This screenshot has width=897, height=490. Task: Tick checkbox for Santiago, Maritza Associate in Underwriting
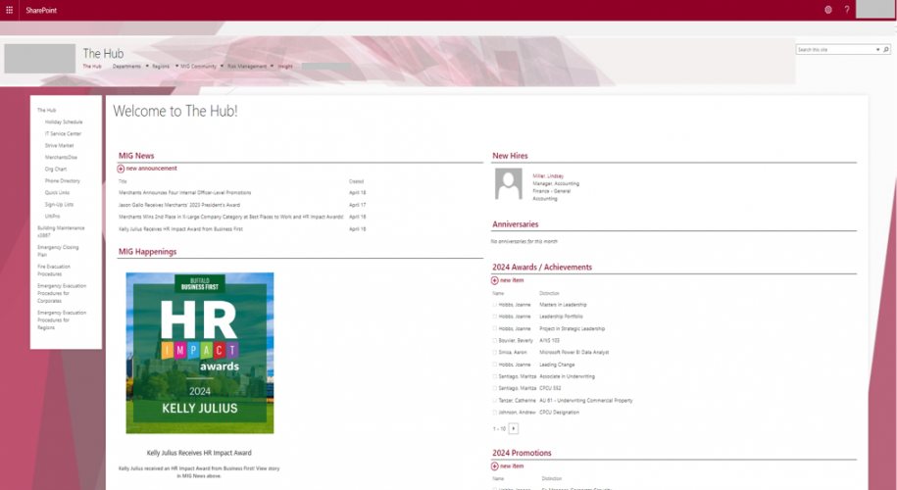click(495, 376)
